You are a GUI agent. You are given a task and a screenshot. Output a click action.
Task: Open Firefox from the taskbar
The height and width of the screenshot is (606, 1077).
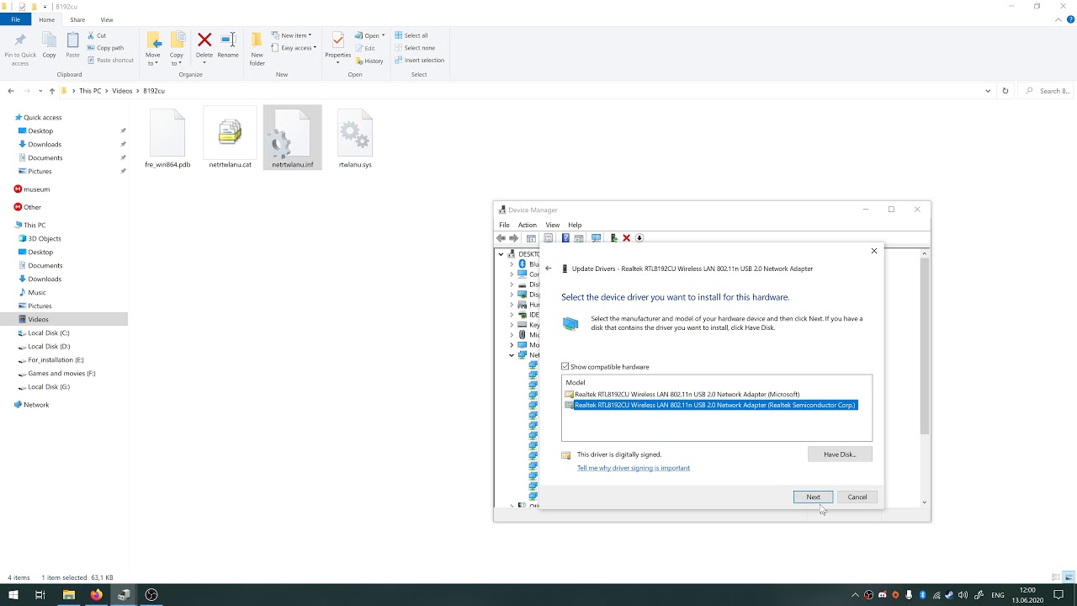point(96,595)
